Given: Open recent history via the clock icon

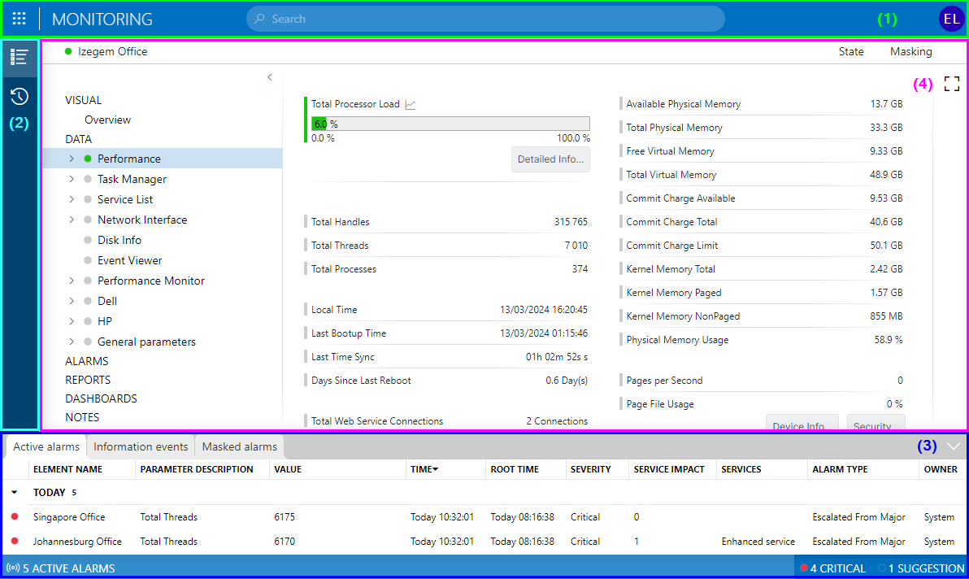Looking at the screenshot, I should (x=20, y=95).
